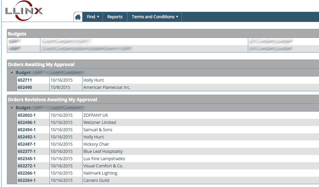
Task: Open order revision 652496-1
Action: point(27,123)
